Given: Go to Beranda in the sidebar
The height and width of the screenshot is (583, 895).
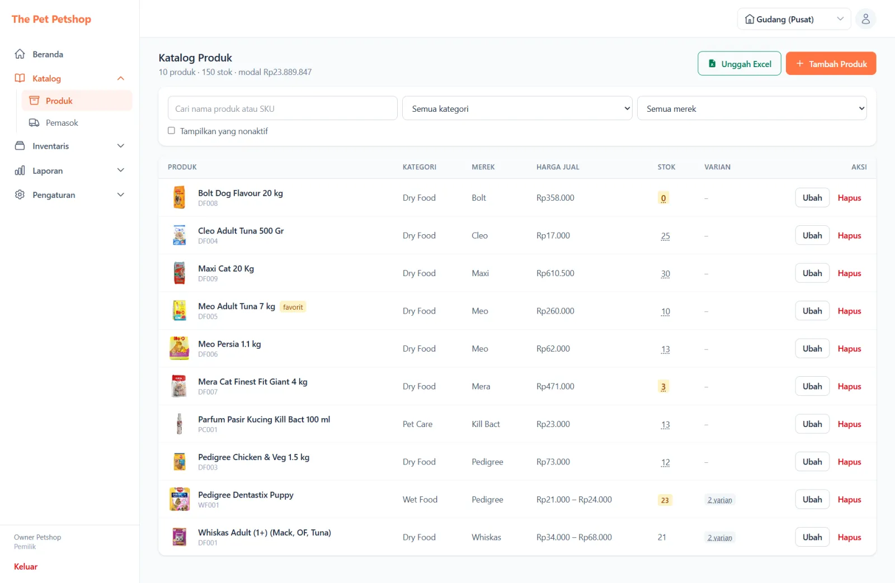Looking at the screenshot, I should [x=70, y=54].
